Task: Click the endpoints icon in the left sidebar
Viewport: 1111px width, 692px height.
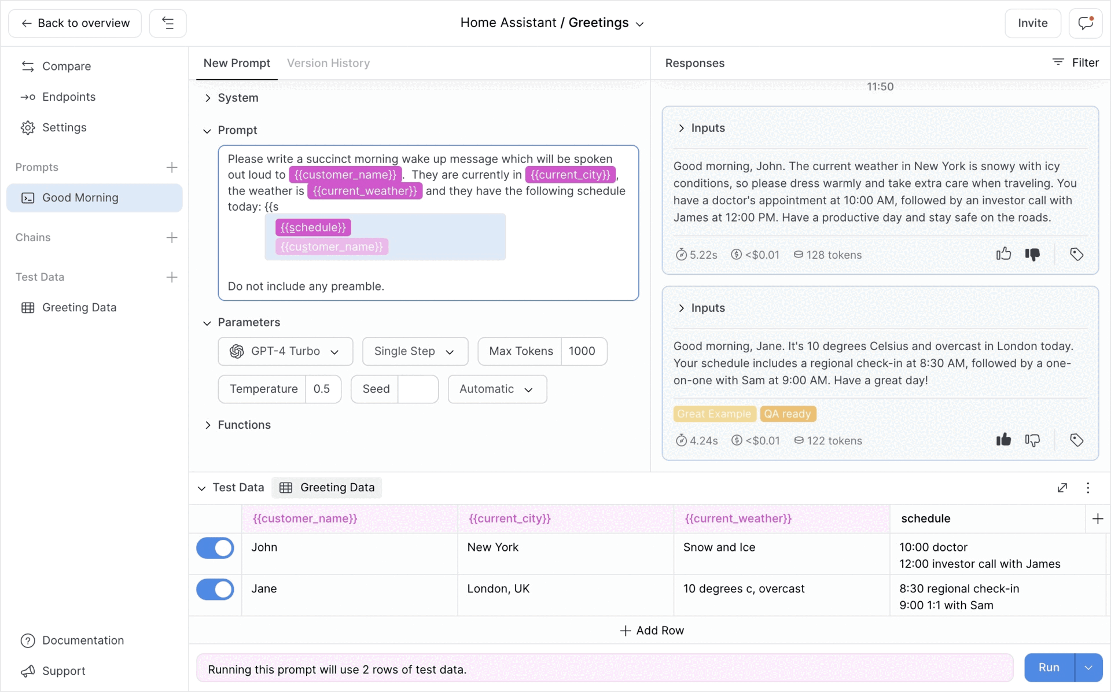Action: tap(27, 95)
